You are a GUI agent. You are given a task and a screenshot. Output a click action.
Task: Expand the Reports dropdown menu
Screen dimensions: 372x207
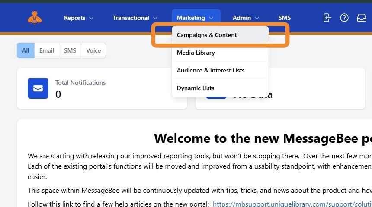79,18
